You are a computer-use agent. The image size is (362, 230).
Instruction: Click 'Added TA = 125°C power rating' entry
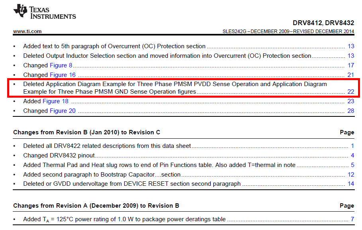coord(124,219)
